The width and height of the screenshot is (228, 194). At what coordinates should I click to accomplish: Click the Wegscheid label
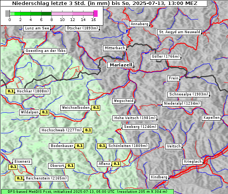124,101
